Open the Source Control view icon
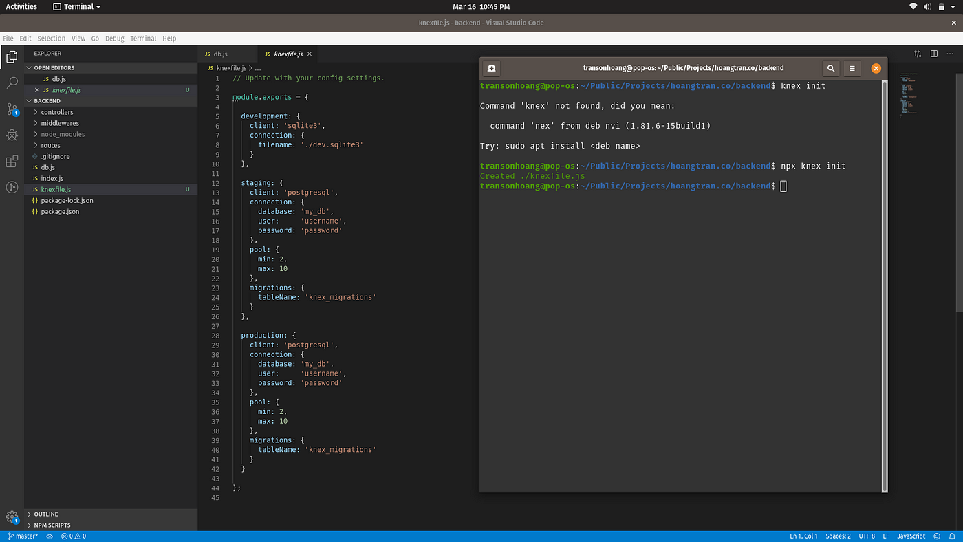The width and height of the screenshot is (963, 542). (x=12, y=109)
